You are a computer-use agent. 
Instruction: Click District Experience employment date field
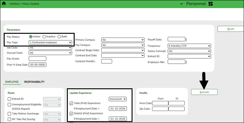(x=118, y=119)
